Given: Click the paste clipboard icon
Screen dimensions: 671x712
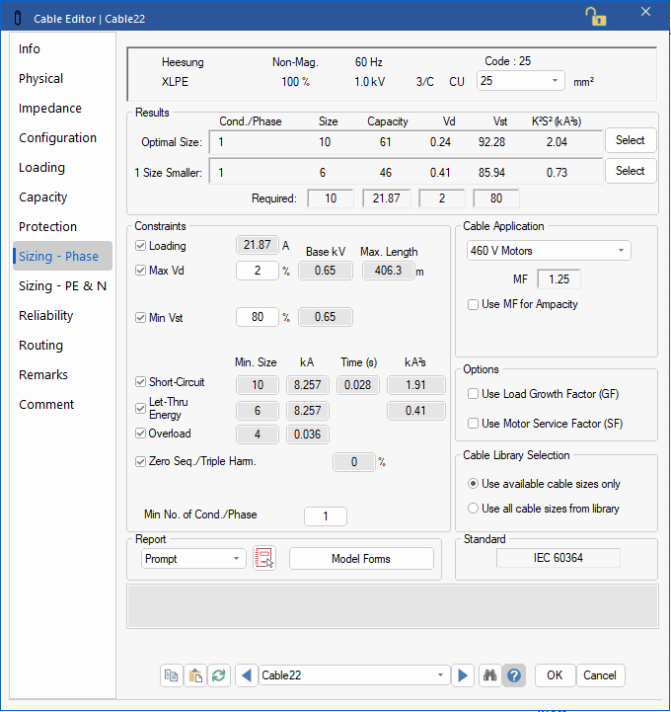Looking at the screenshot, I should tap(195, 675).
